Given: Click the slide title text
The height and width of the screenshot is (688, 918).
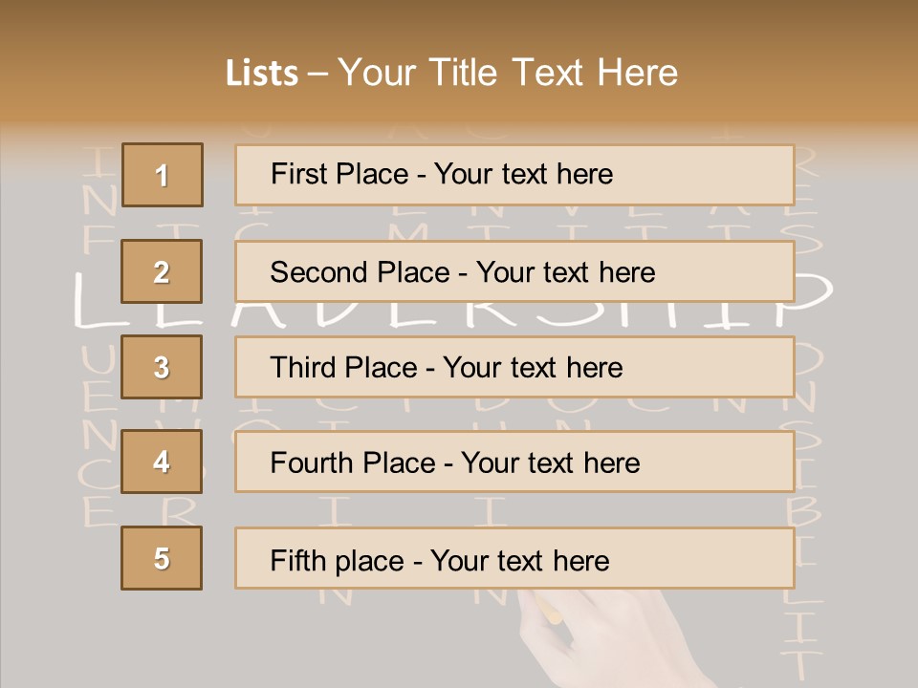Looking at the screenshot, I should point(451,73).
